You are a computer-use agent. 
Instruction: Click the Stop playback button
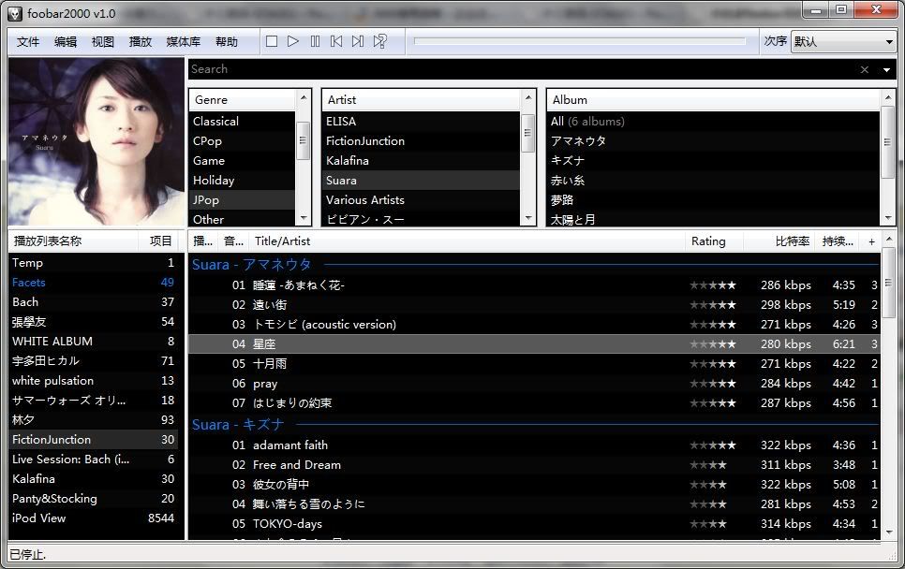[x=272, y=41]
